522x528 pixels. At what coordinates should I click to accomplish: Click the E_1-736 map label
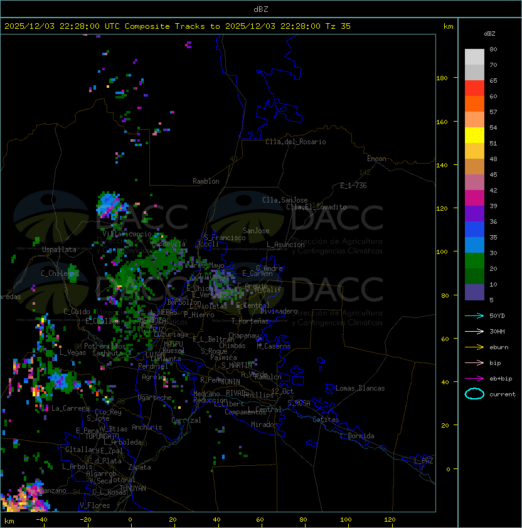pos(353,186)
